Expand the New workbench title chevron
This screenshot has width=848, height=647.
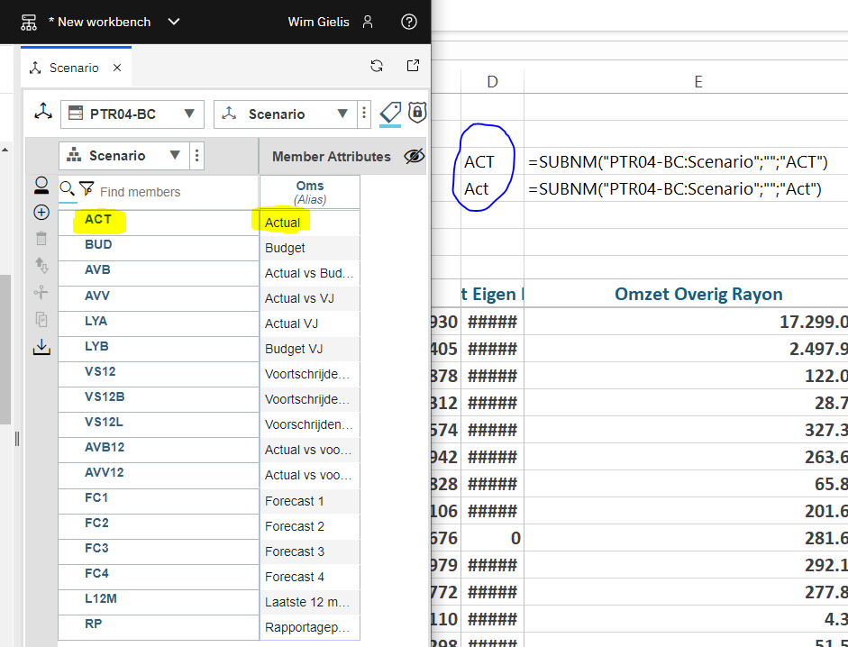(173, 22)
